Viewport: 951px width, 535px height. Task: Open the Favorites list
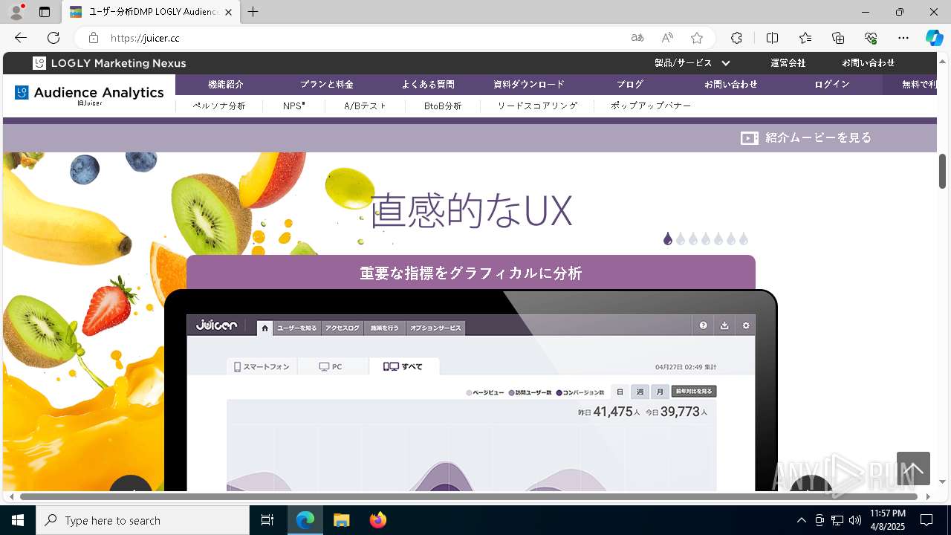pyautogui.click(x=805, y=38)
